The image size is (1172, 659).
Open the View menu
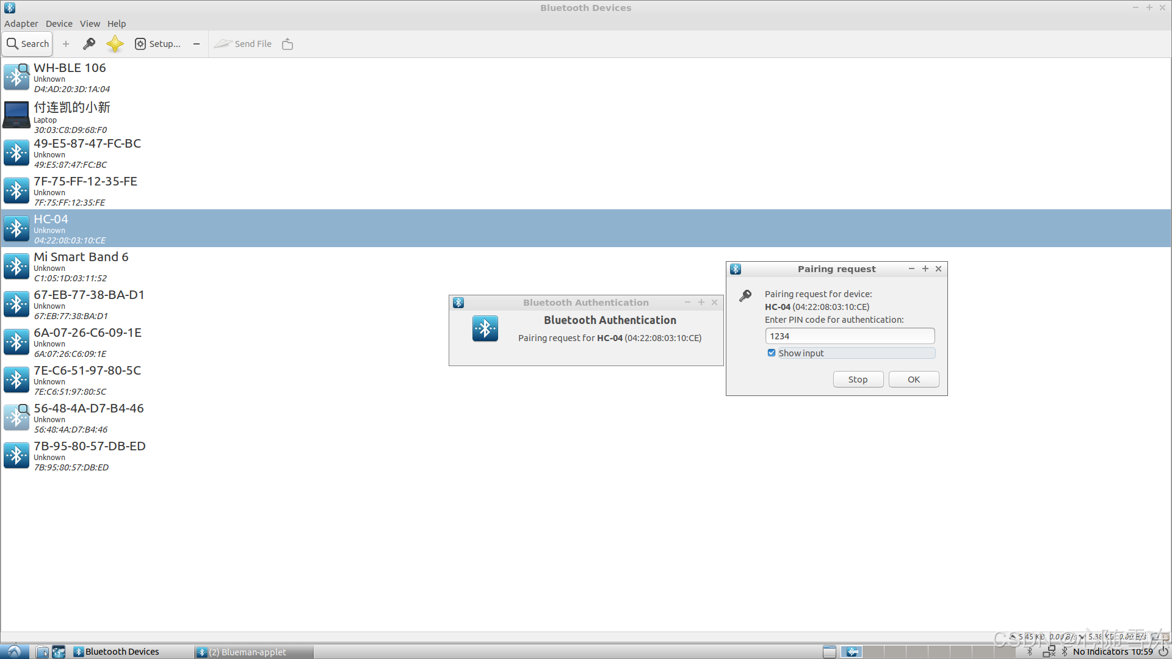90,24
